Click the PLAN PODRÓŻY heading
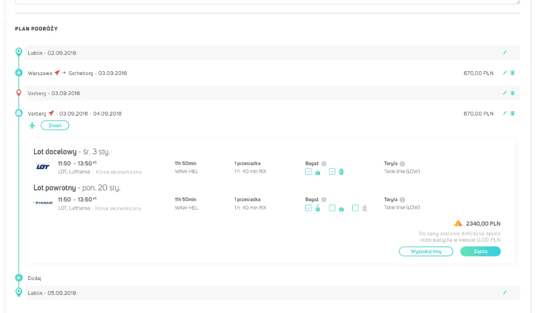Screen dimensions: 535x313 tap(36, 29)
